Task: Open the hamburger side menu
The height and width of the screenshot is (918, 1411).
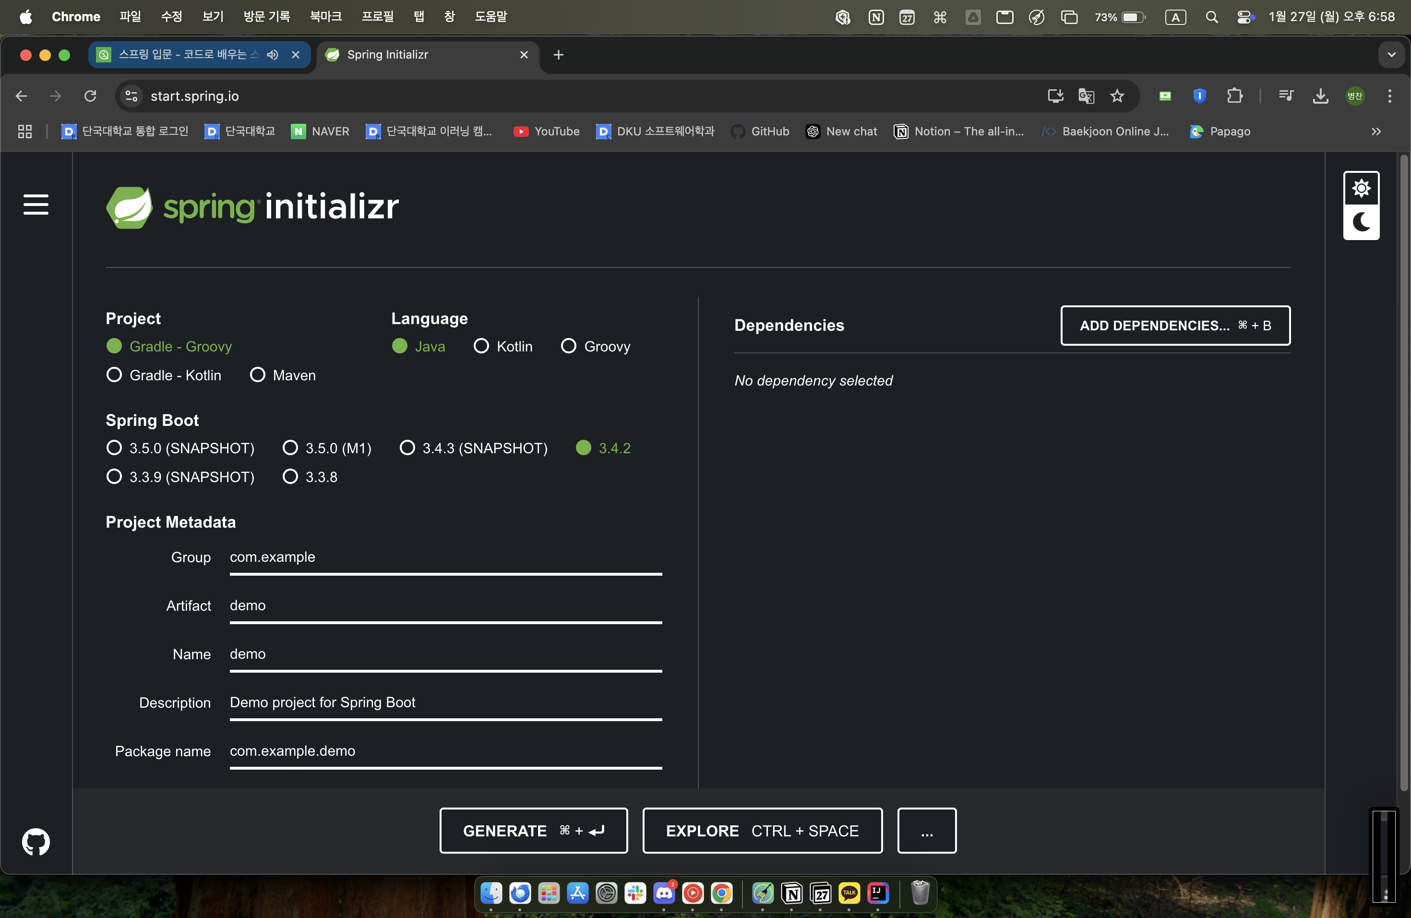Action: 36,205
